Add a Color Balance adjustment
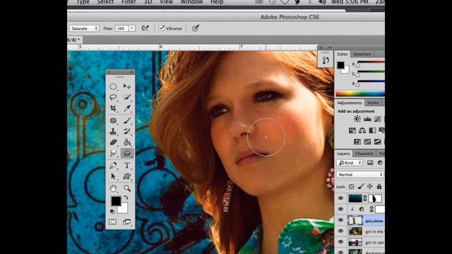 (x=362, y=131)
